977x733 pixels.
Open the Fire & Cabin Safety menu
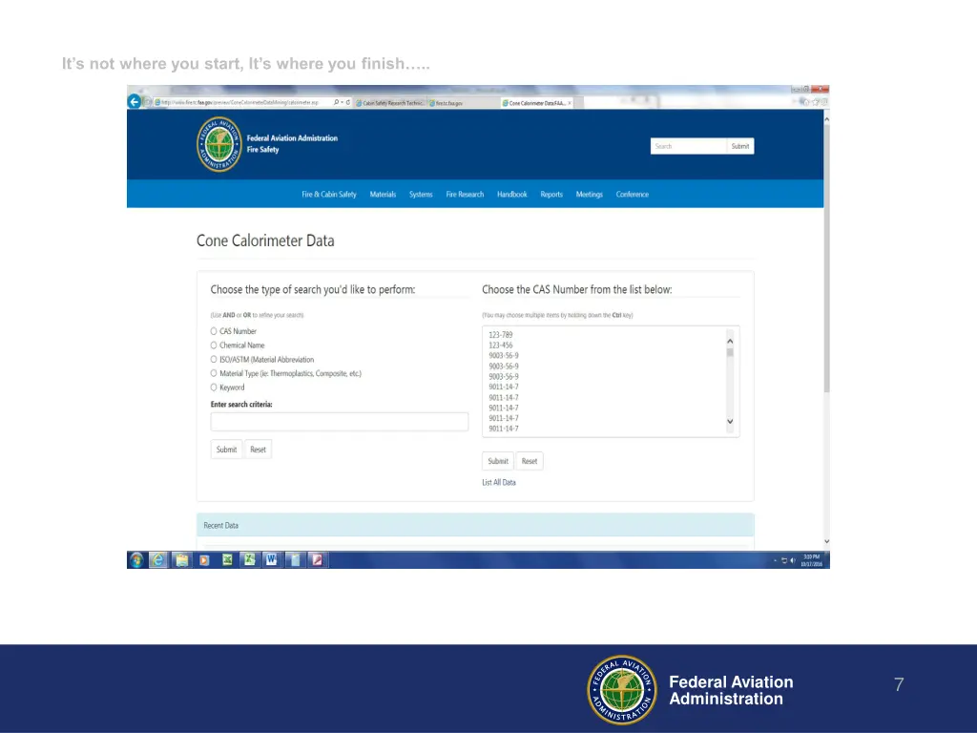329,195
